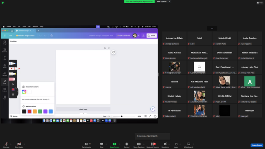The image size is (265, 149).
Task: Pick the green marker color
Action: coord(40,111)
